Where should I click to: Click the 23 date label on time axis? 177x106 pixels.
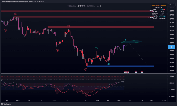point(29,100)
